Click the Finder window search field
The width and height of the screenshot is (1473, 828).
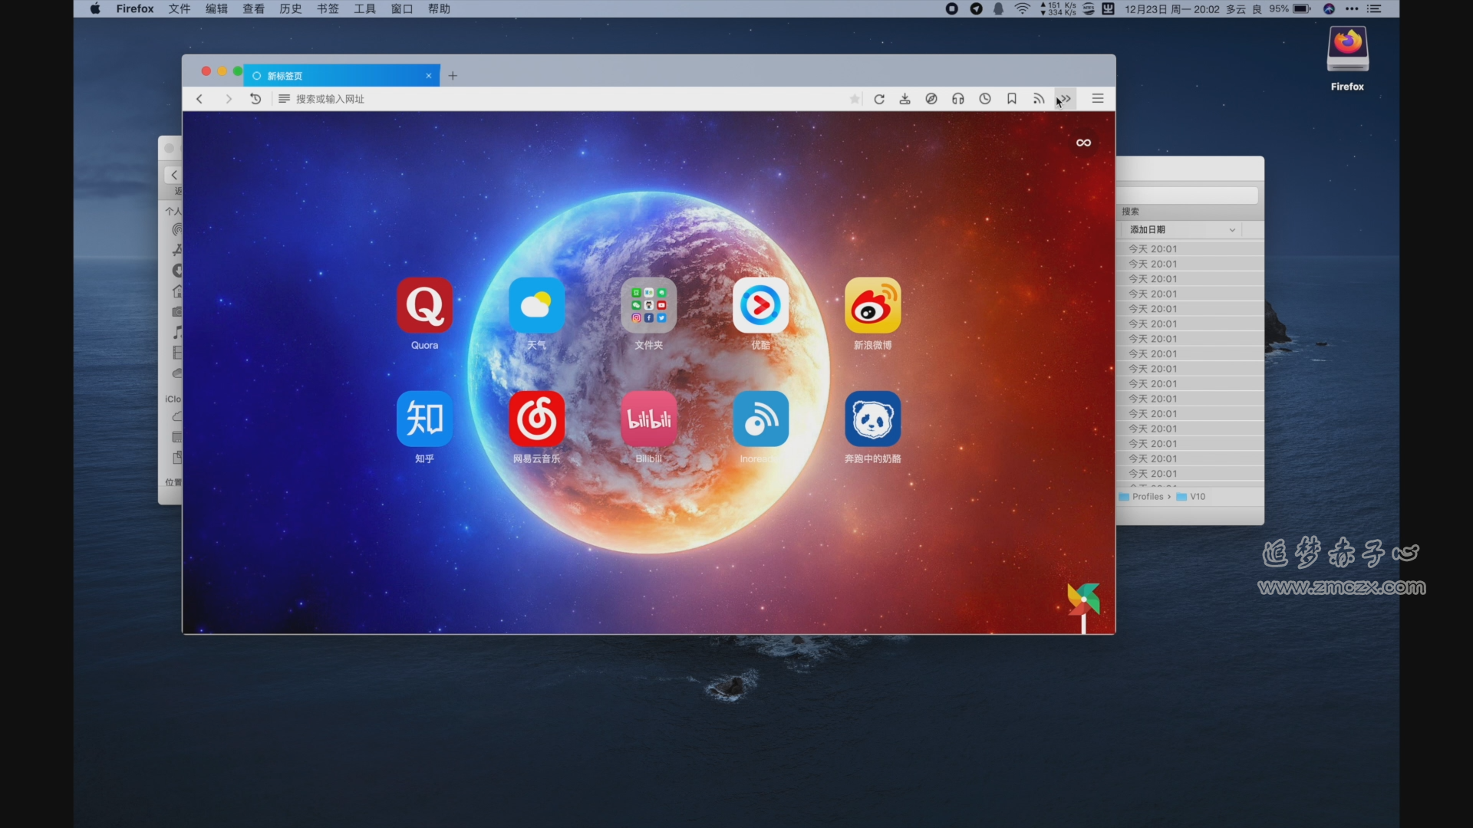(x=1188, y=195)
